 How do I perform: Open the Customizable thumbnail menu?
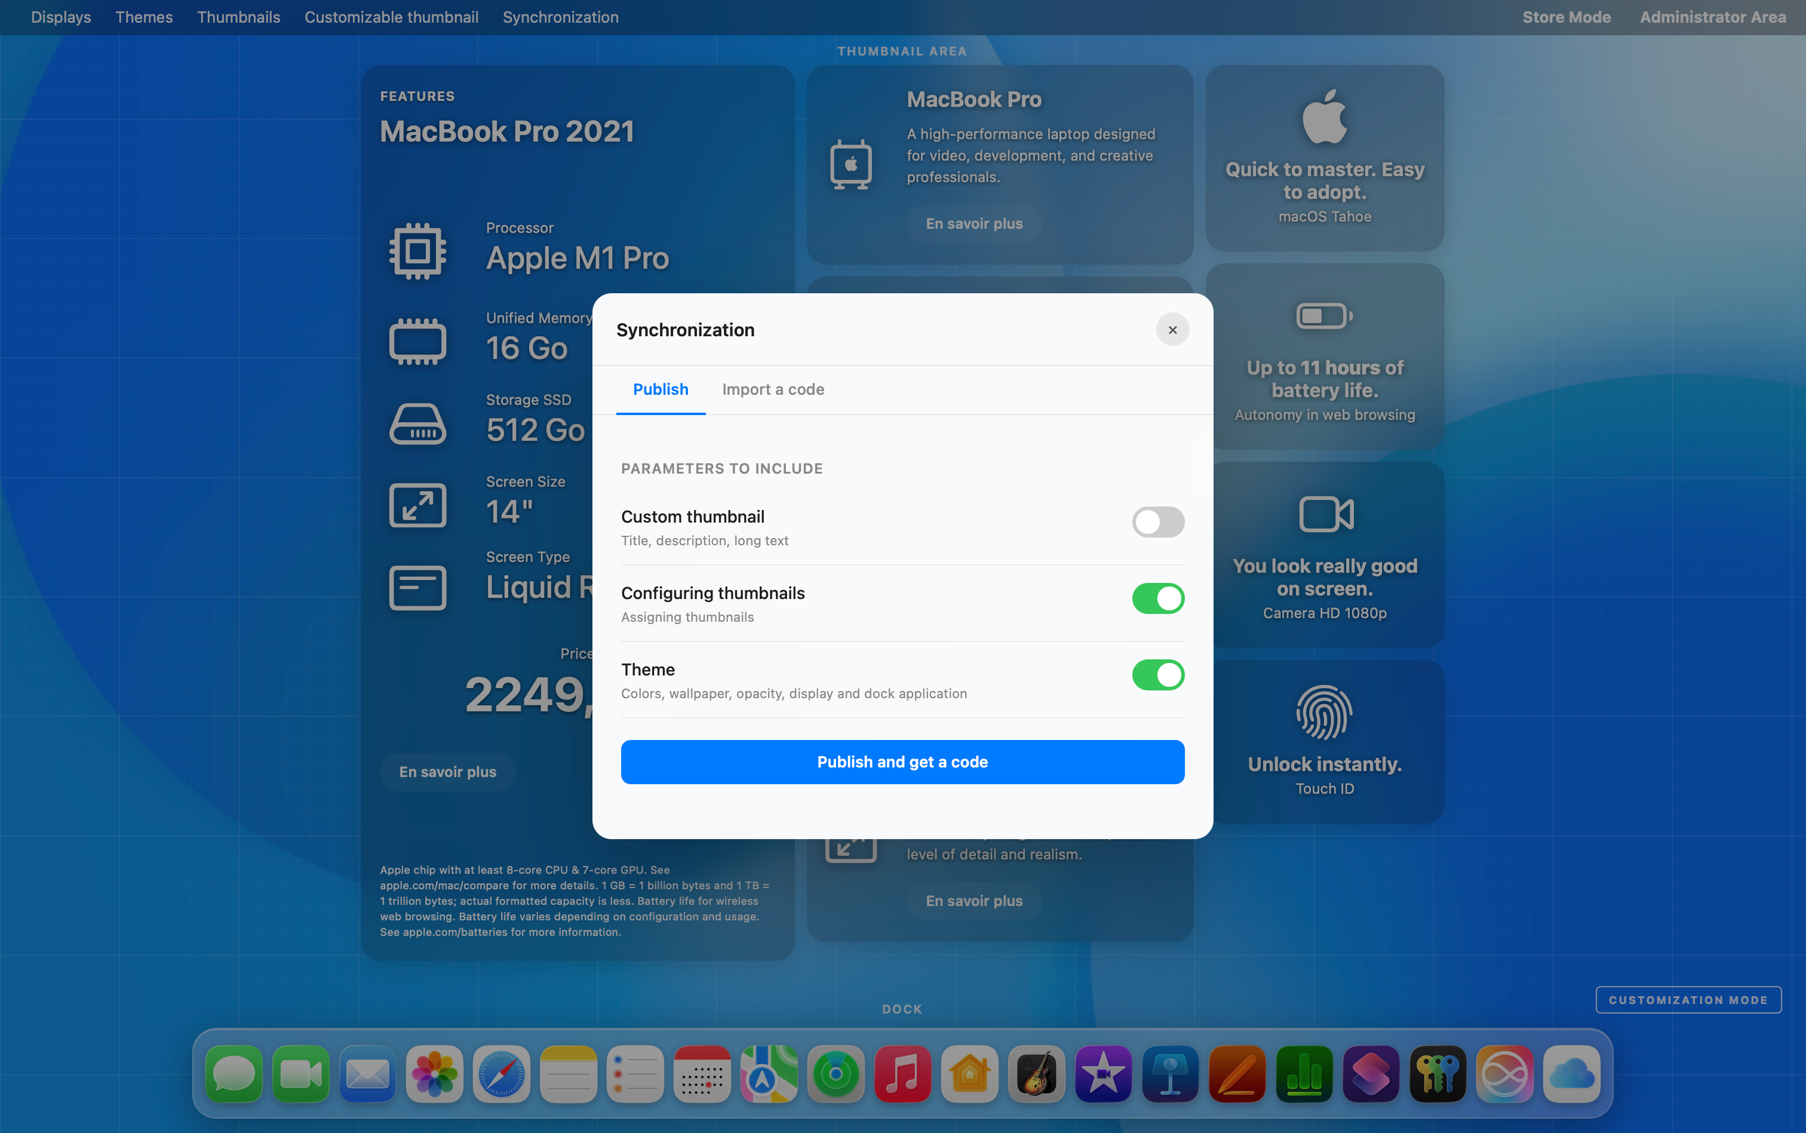pos(391,17)
